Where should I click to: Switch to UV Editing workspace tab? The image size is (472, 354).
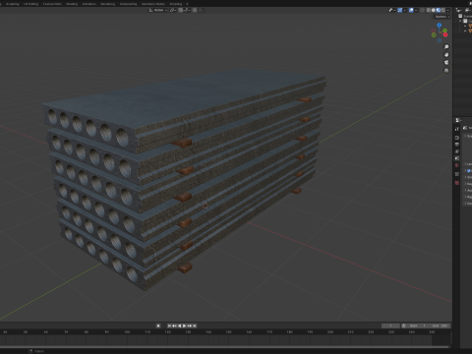(30, 4)
